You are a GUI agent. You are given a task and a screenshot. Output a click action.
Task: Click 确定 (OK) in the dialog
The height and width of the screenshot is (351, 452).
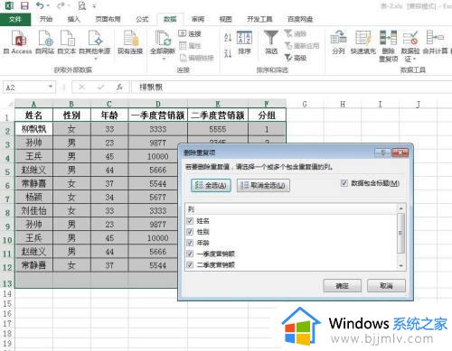click(x=342, y=285)
